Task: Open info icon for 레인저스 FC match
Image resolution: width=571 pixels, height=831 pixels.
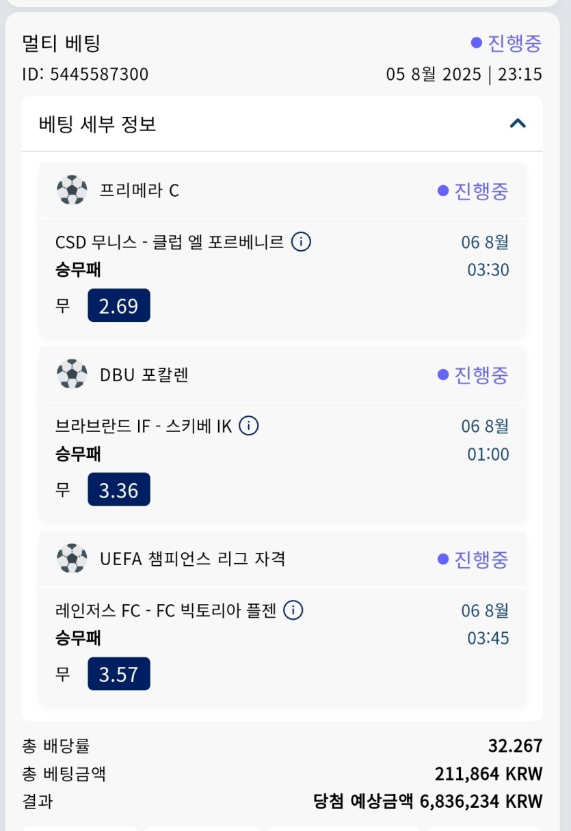Action: click(293, 610)
